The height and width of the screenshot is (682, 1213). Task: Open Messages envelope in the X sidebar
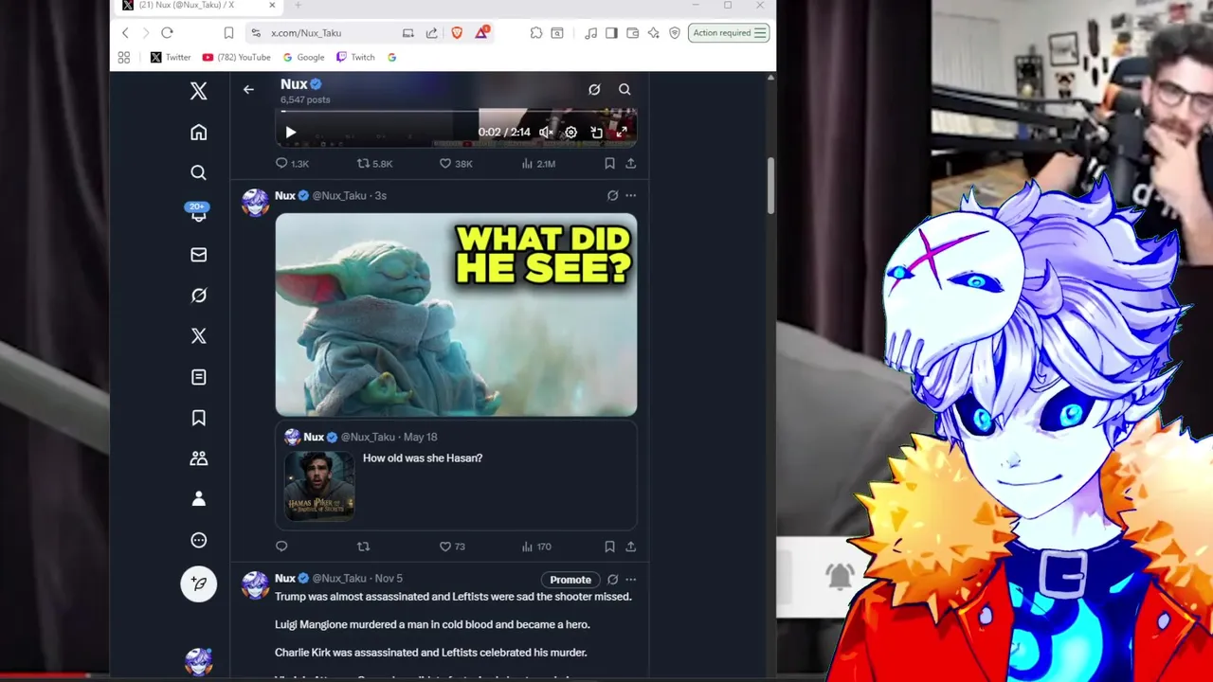click(x=198, y=255)
